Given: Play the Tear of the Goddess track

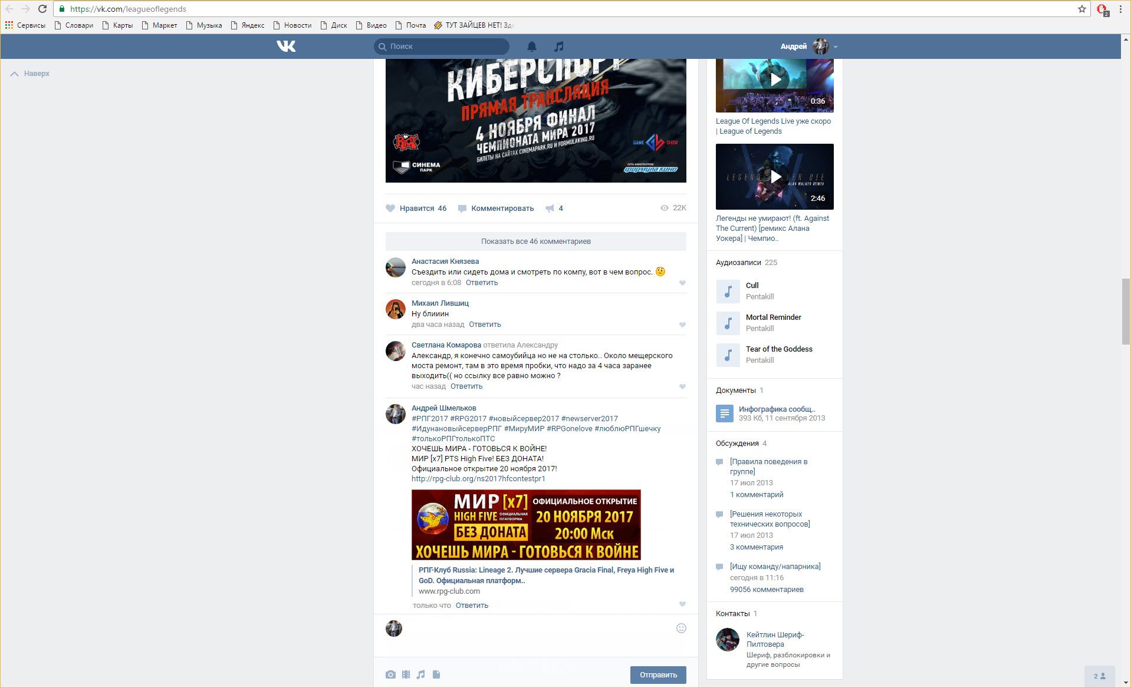Looking at the screenshot, I should 728,355.
